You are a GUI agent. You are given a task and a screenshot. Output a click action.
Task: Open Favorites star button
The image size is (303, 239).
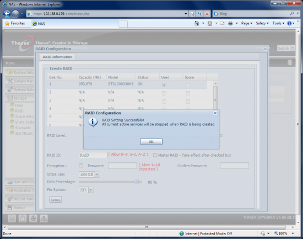click(15, 23)
